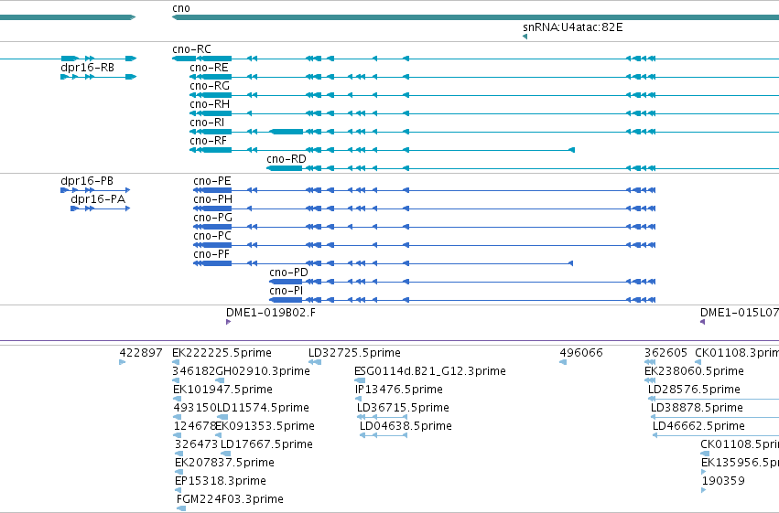Select EST EK238060.5prime label

694,371
